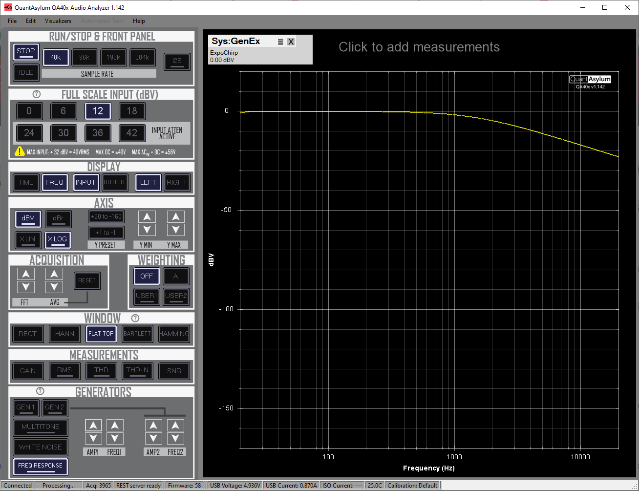Viewport: 639px width, 491px height.
Task: Apply Y preset +1 to -1
Action: pyautogui.click(x=106, y=233)
